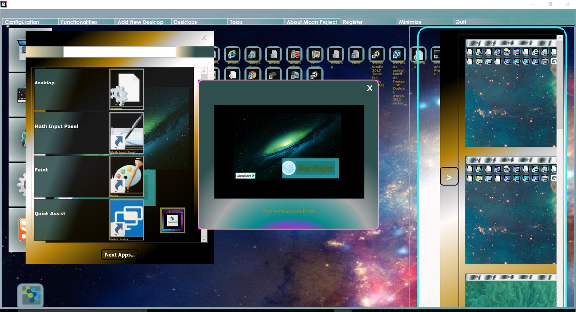Screen dimensions: 576x312
Task: Click the Désinstaller uninstall icon
Action: [294, 53]
